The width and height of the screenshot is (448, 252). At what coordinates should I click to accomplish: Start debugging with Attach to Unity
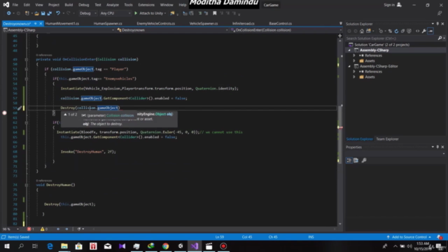150,13
